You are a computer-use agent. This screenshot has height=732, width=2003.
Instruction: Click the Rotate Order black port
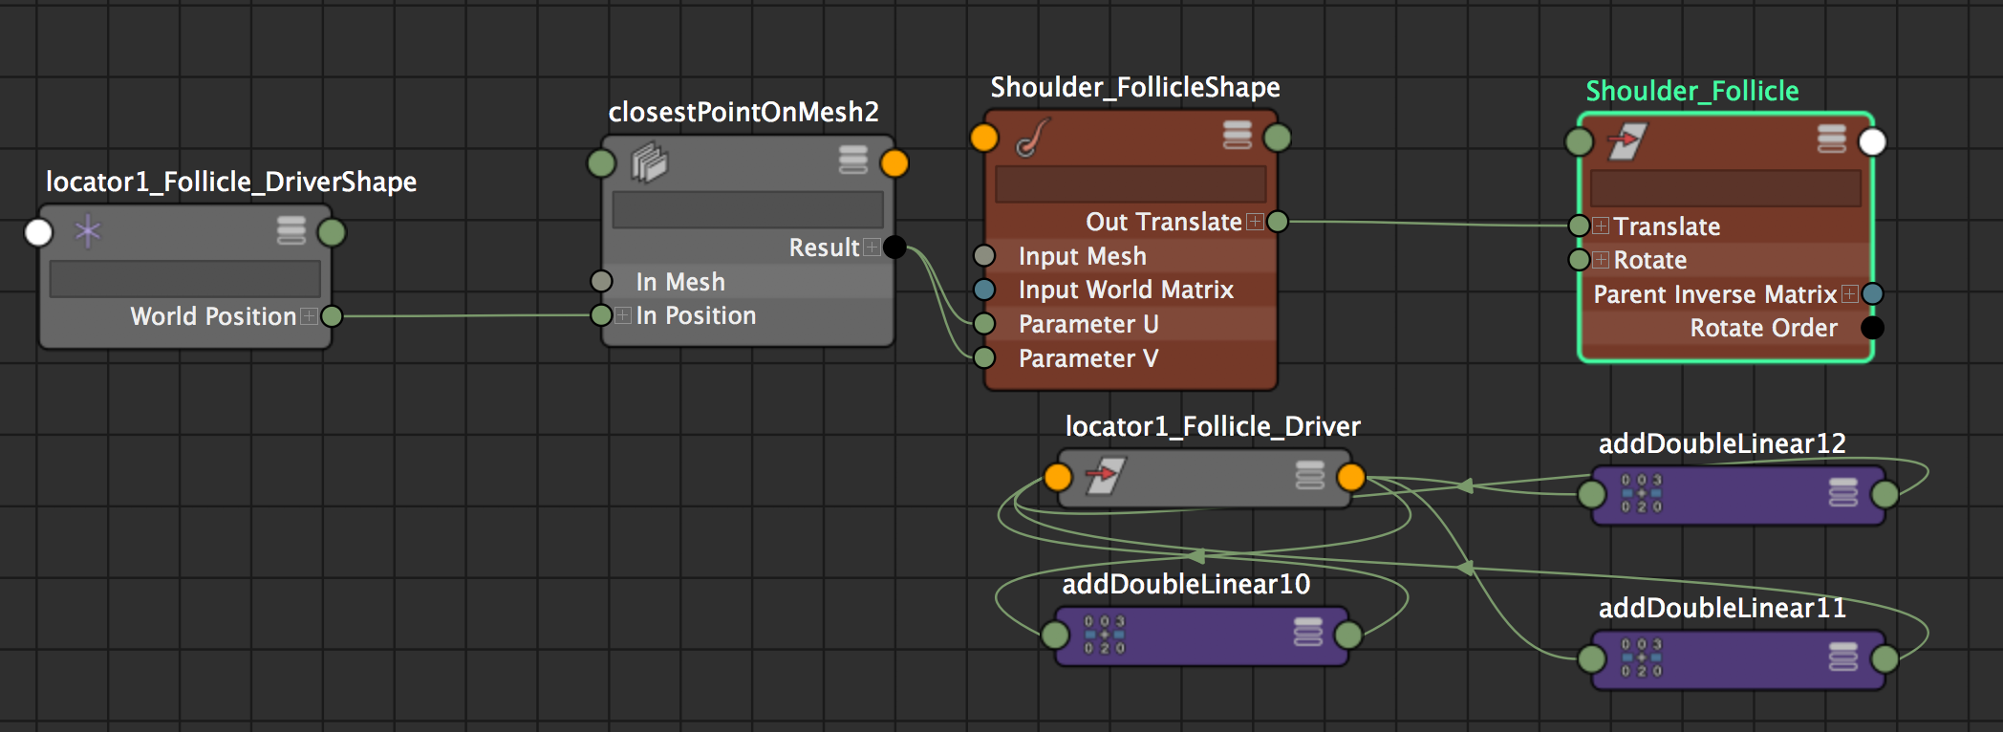click(1873, 328)
